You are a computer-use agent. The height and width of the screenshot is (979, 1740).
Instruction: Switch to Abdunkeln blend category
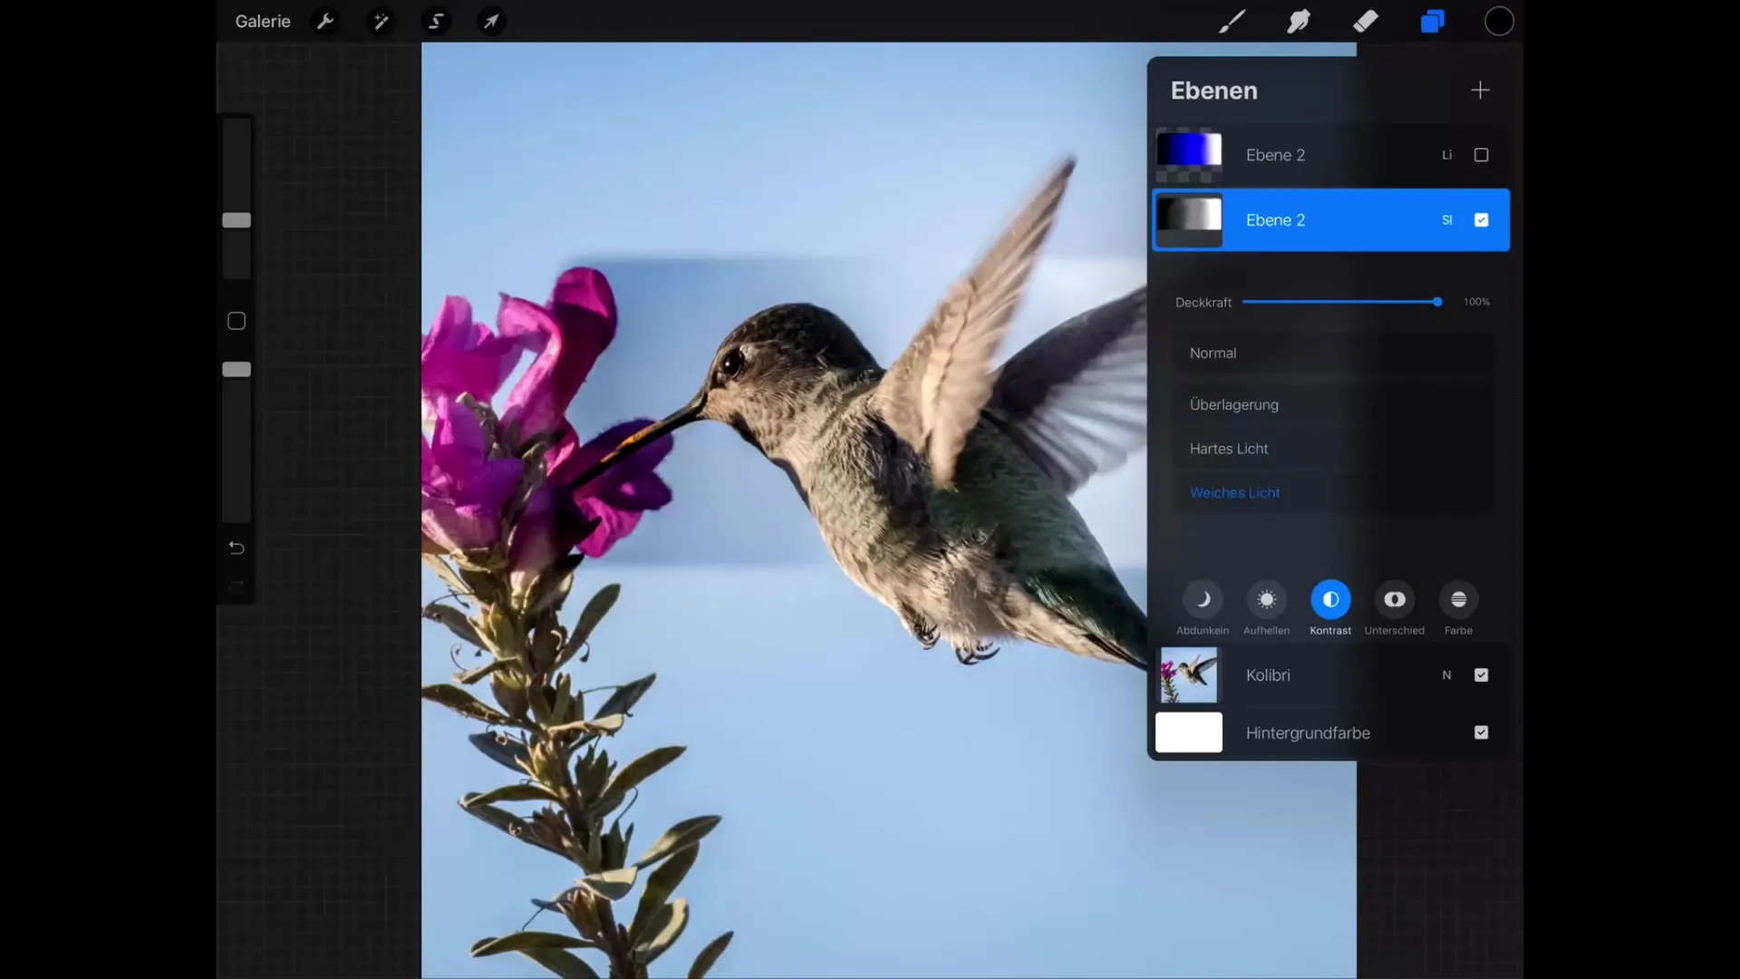(1203, 608)
